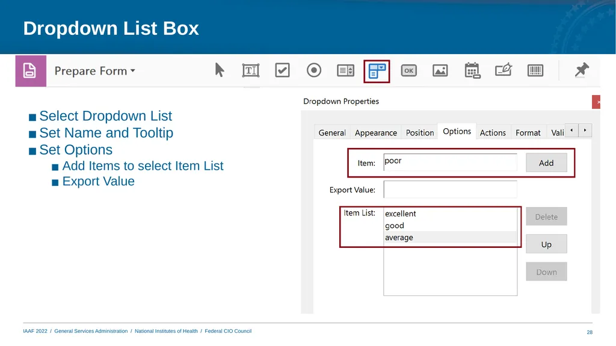This screenshot has height=346, width=616.
Task: Select the barcode field tool
Action: (x=535, y=71)
